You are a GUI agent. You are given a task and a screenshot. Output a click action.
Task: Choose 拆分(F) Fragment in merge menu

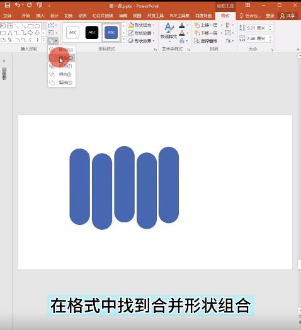[61, 66]
